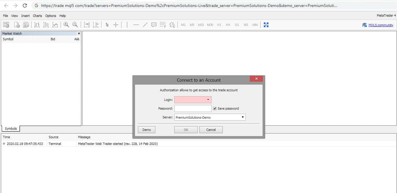
Task: Open the Insert menu
Action: (25, 16)
